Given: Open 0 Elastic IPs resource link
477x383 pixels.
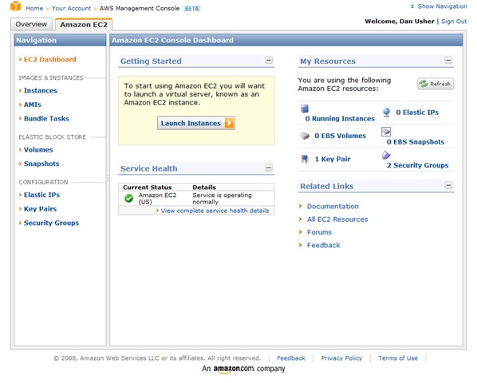Looking at the screenshot, I should tap(417, 113).
